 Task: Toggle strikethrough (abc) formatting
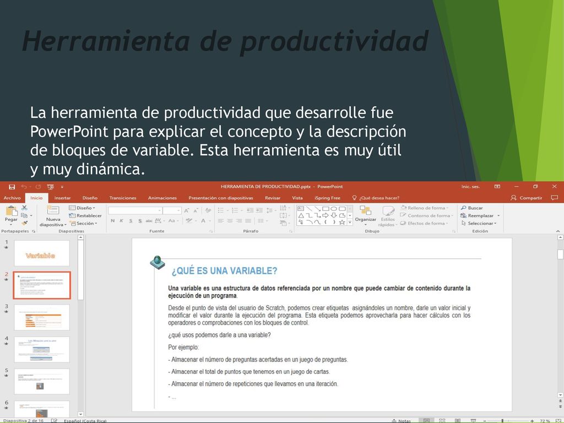(149, 220)
